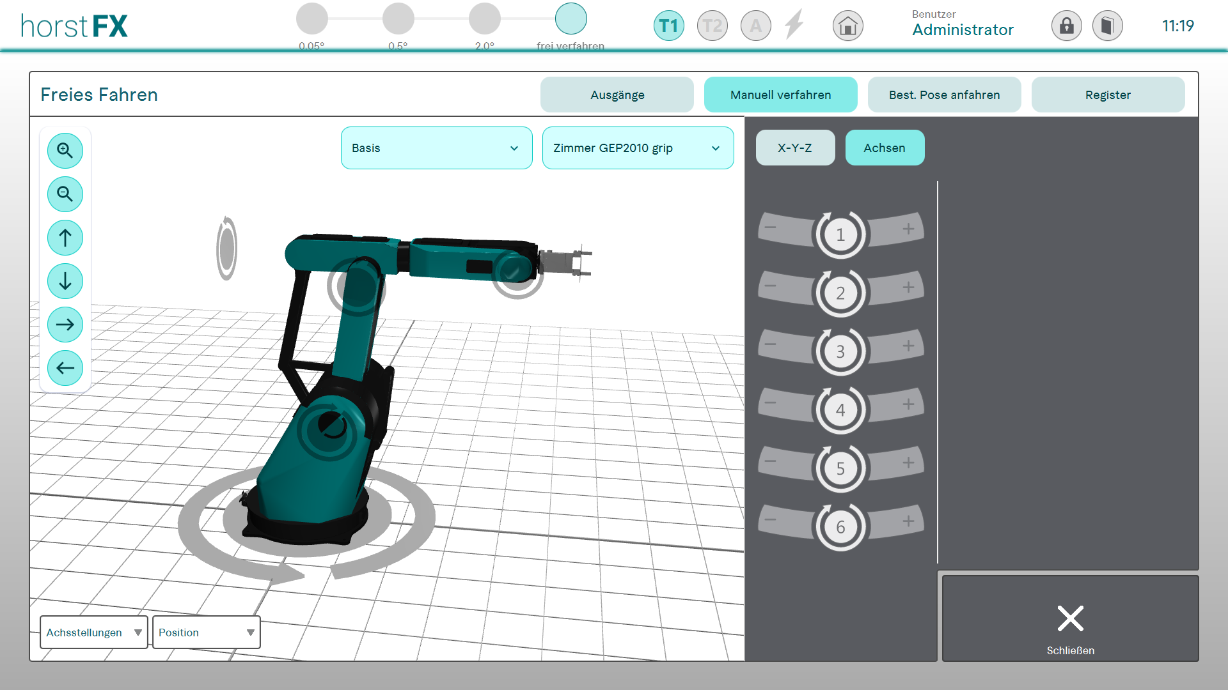Open Best. Pose anfahren section

point(944,95)
